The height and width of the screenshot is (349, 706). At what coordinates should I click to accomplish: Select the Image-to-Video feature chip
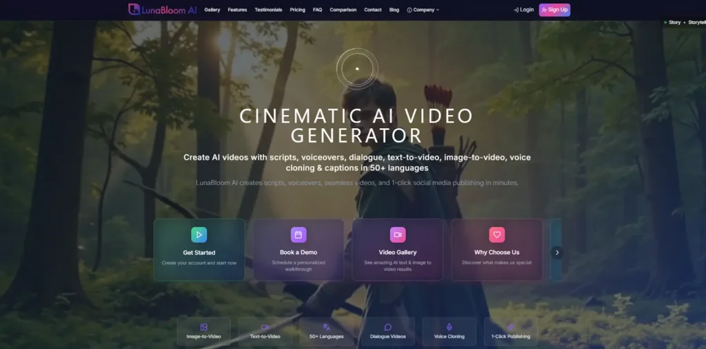pyautogui.click(x=203, y=332)
